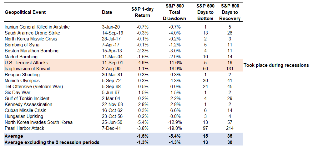Click Average excluding the 2 recession periods

point(52,142)
